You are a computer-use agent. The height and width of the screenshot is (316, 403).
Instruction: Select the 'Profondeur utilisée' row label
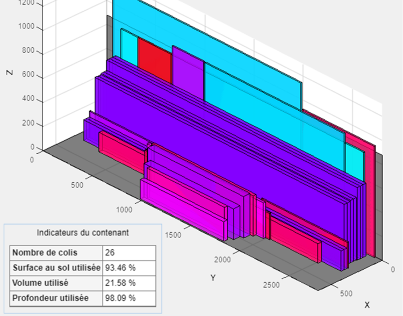pyautogui.click(x=56, y=298)
